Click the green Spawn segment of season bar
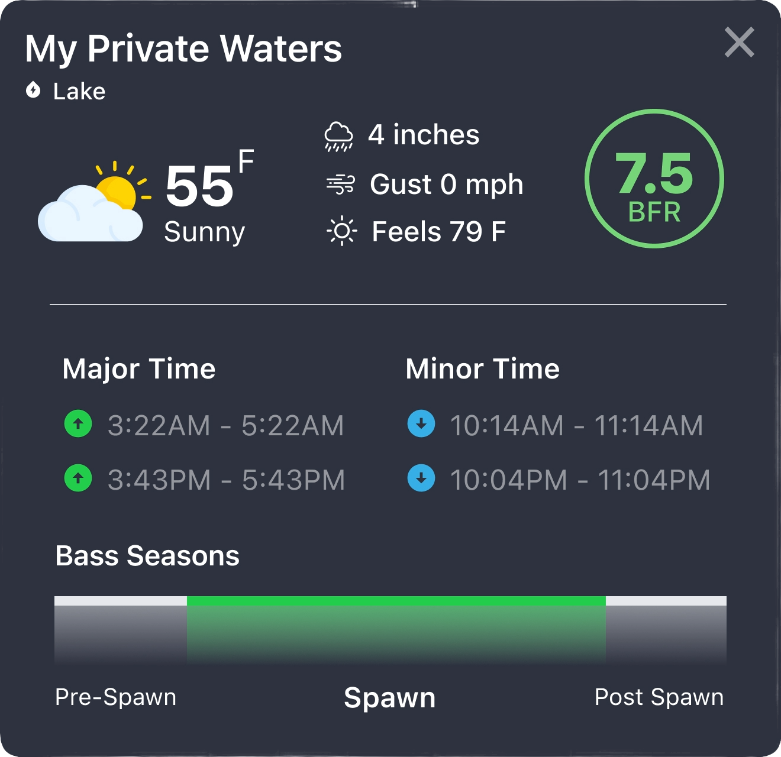This screenshot has height=757, width=781. (396, 629)
